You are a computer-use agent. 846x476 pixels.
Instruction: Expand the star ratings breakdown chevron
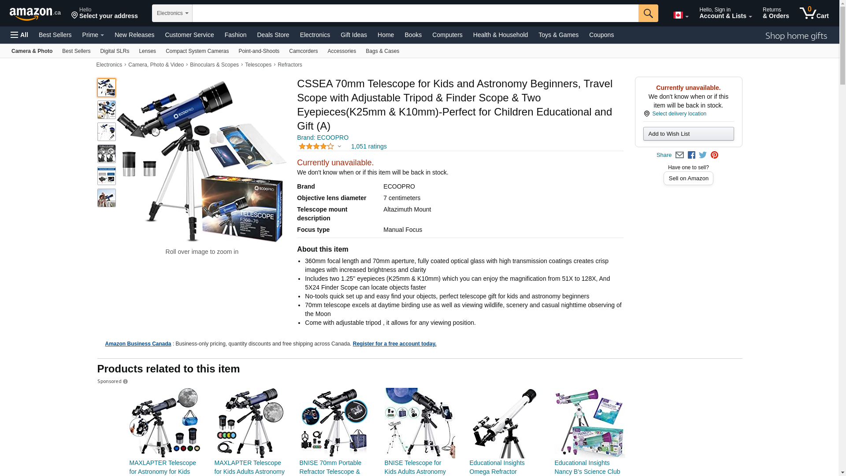(x=339, y=146)
